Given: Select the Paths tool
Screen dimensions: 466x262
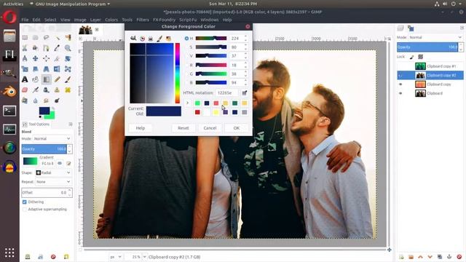Looking at the screenshot, I should [46, 48].
